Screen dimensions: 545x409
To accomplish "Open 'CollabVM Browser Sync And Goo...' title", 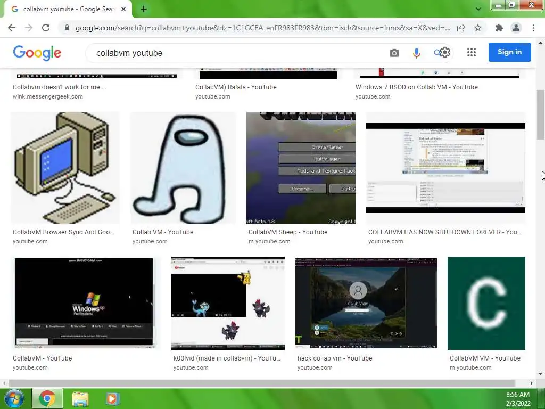I will tap(63, 232).
